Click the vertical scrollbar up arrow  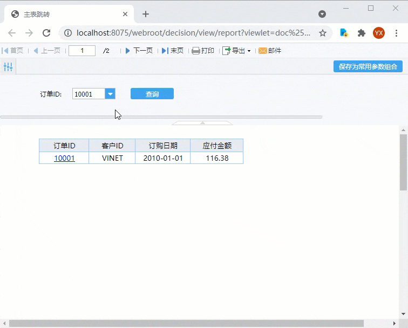tap(403, 130)
